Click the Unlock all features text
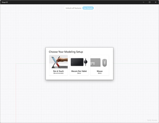The height and width of the screenshot is (123, 159). (x=73, y=8)
